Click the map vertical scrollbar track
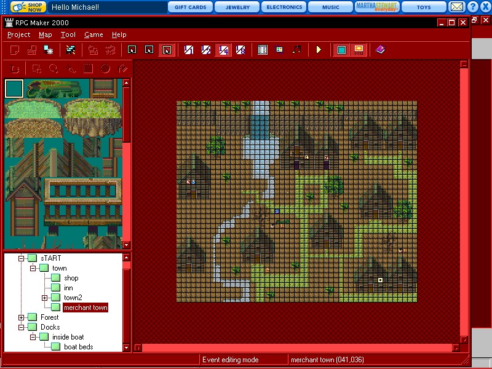 [x=464, y=202]
